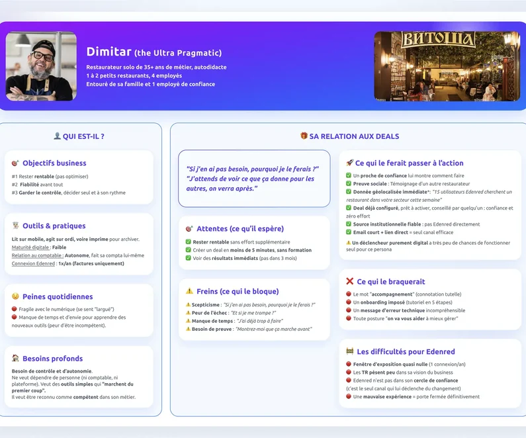The height and width of the screenshot is (438, 526).
Task: Click red dot beside Toute posture on va vous aider
Action: pyautogui.click(x=349, y=318)
